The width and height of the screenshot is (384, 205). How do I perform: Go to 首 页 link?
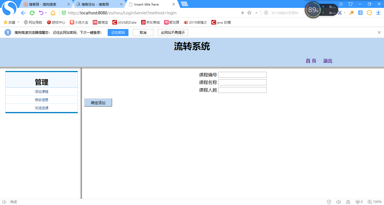tap(311, 61)
